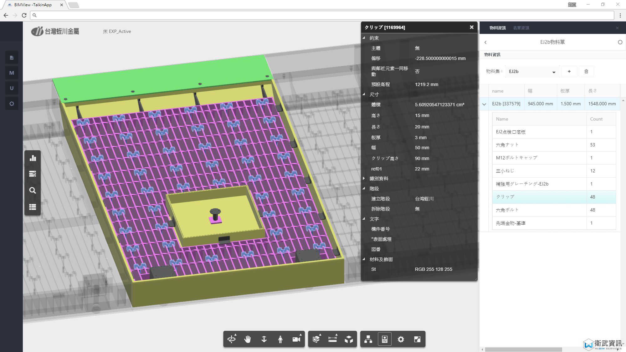Image resolution: width=626 pixels, height=352 pixels.
Task: Toggle full screen mode icon
Action: click(x=417, y=339)
